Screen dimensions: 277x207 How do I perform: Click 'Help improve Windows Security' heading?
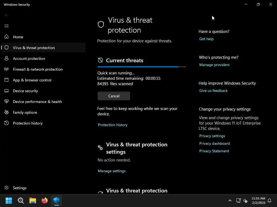coord(227,83)
